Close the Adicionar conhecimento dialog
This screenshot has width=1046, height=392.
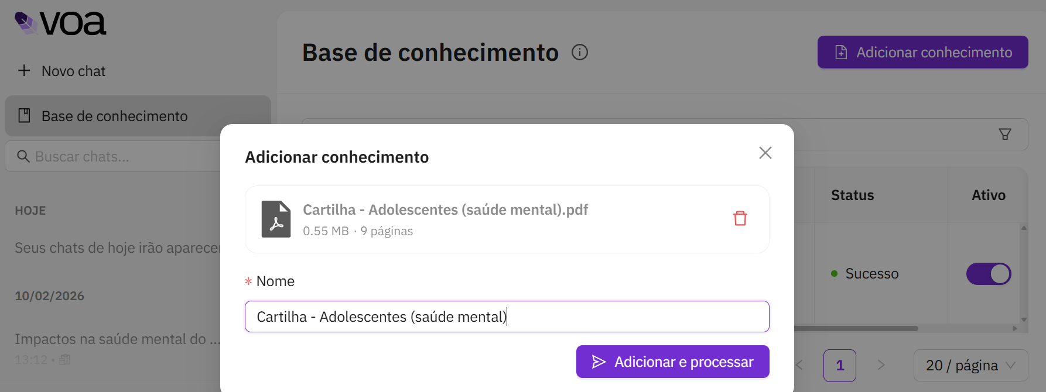tap(765, 153)
